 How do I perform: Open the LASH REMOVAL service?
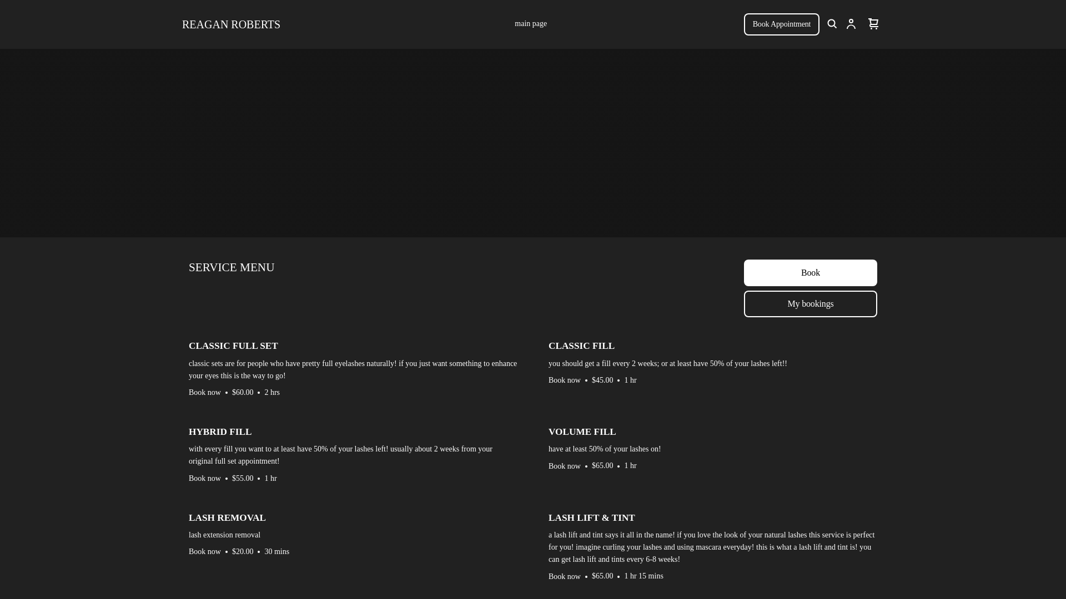coord(227,518)
